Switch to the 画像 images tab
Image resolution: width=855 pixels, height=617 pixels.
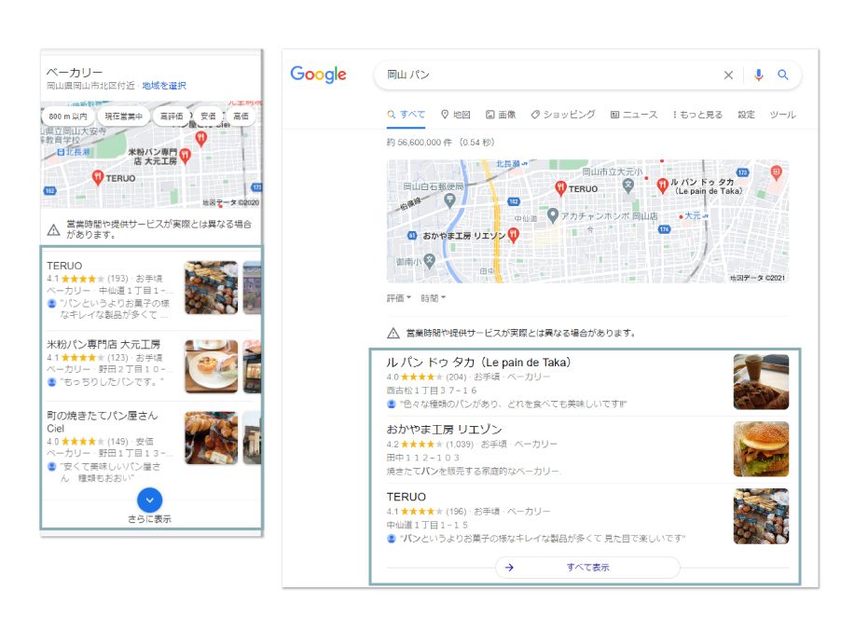coord(501,115)
